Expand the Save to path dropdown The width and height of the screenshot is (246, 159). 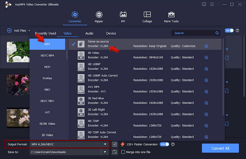(105, 152)
